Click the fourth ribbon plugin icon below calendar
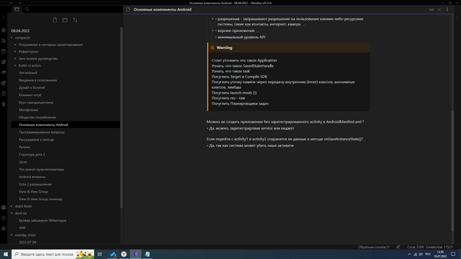This screenshot has width=461, height=259. coord(3,62)
